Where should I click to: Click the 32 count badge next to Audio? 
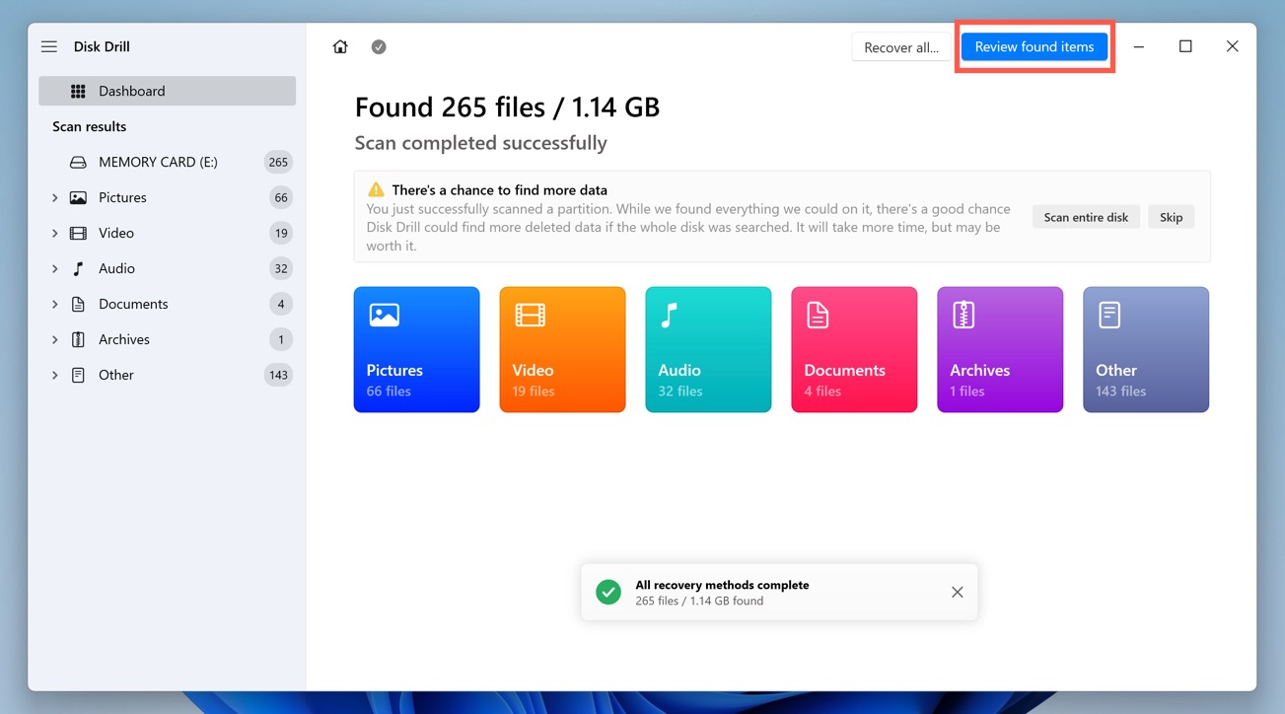[x=281, y=268]
